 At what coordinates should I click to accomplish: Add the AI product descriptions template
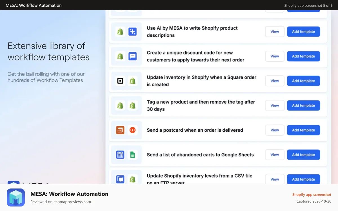[303, 32]
